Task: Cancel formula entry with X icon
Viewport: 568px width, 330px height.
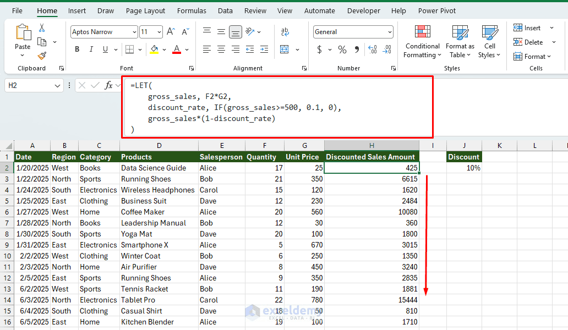Action: pyautogui.click(x=82, y=85)
